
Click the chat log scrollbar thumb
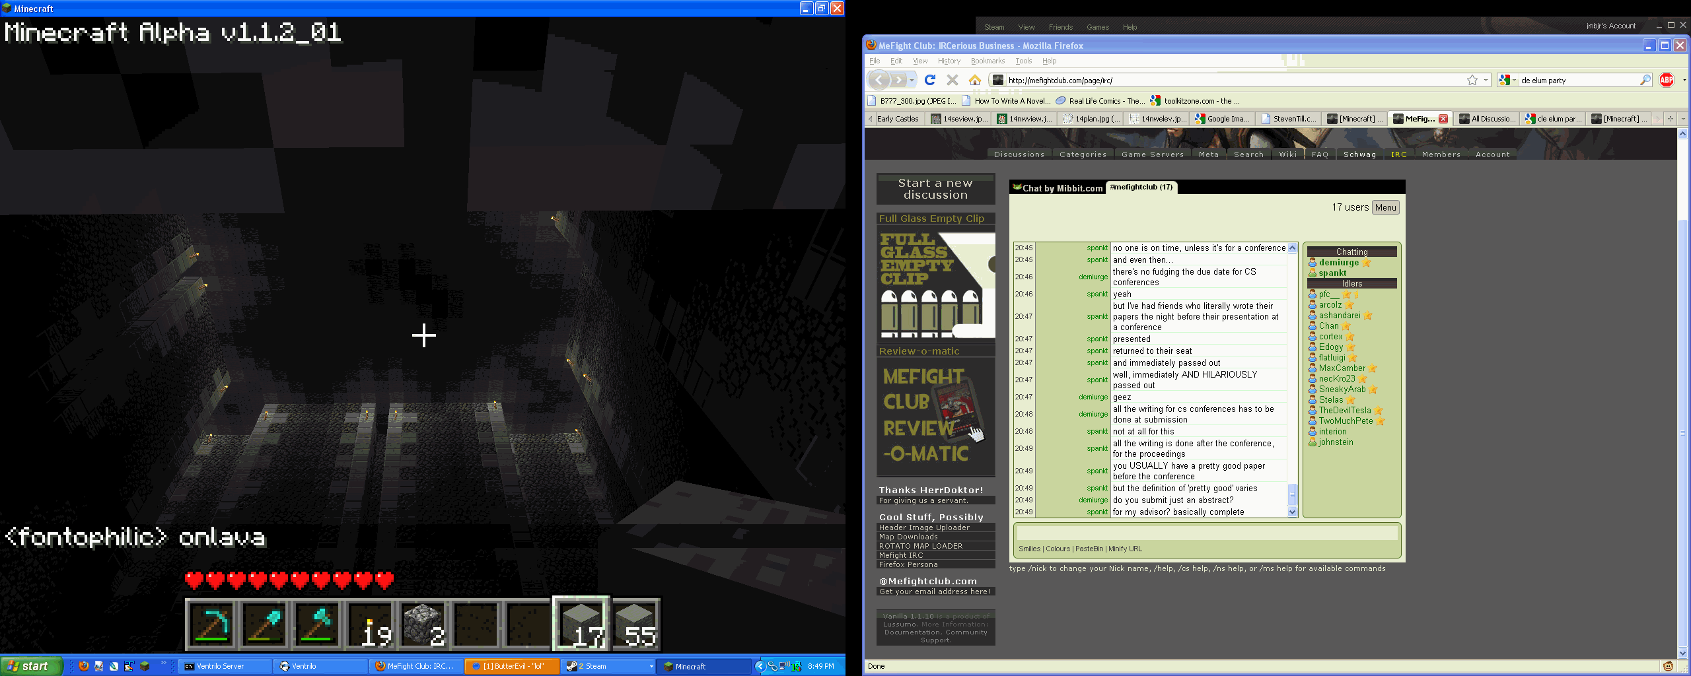tap(1293, 495)
